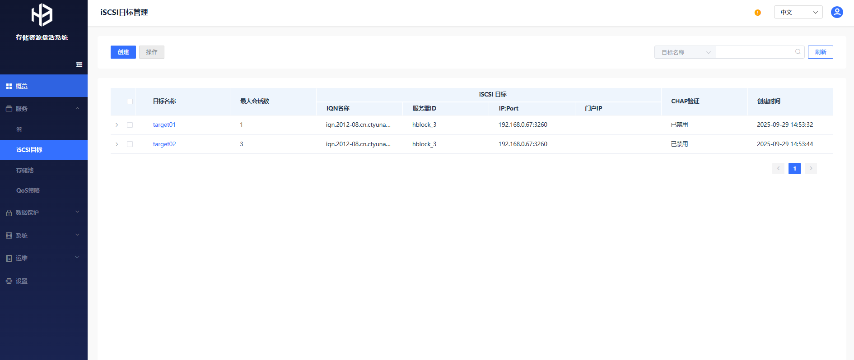Click the HBlock logo icon

(x=42, y=15)
